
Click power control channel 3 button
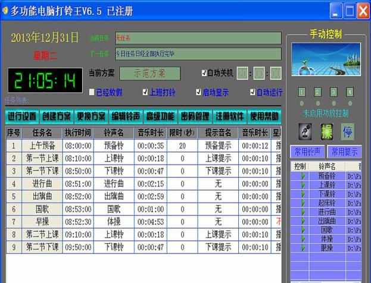click(333, 92)
